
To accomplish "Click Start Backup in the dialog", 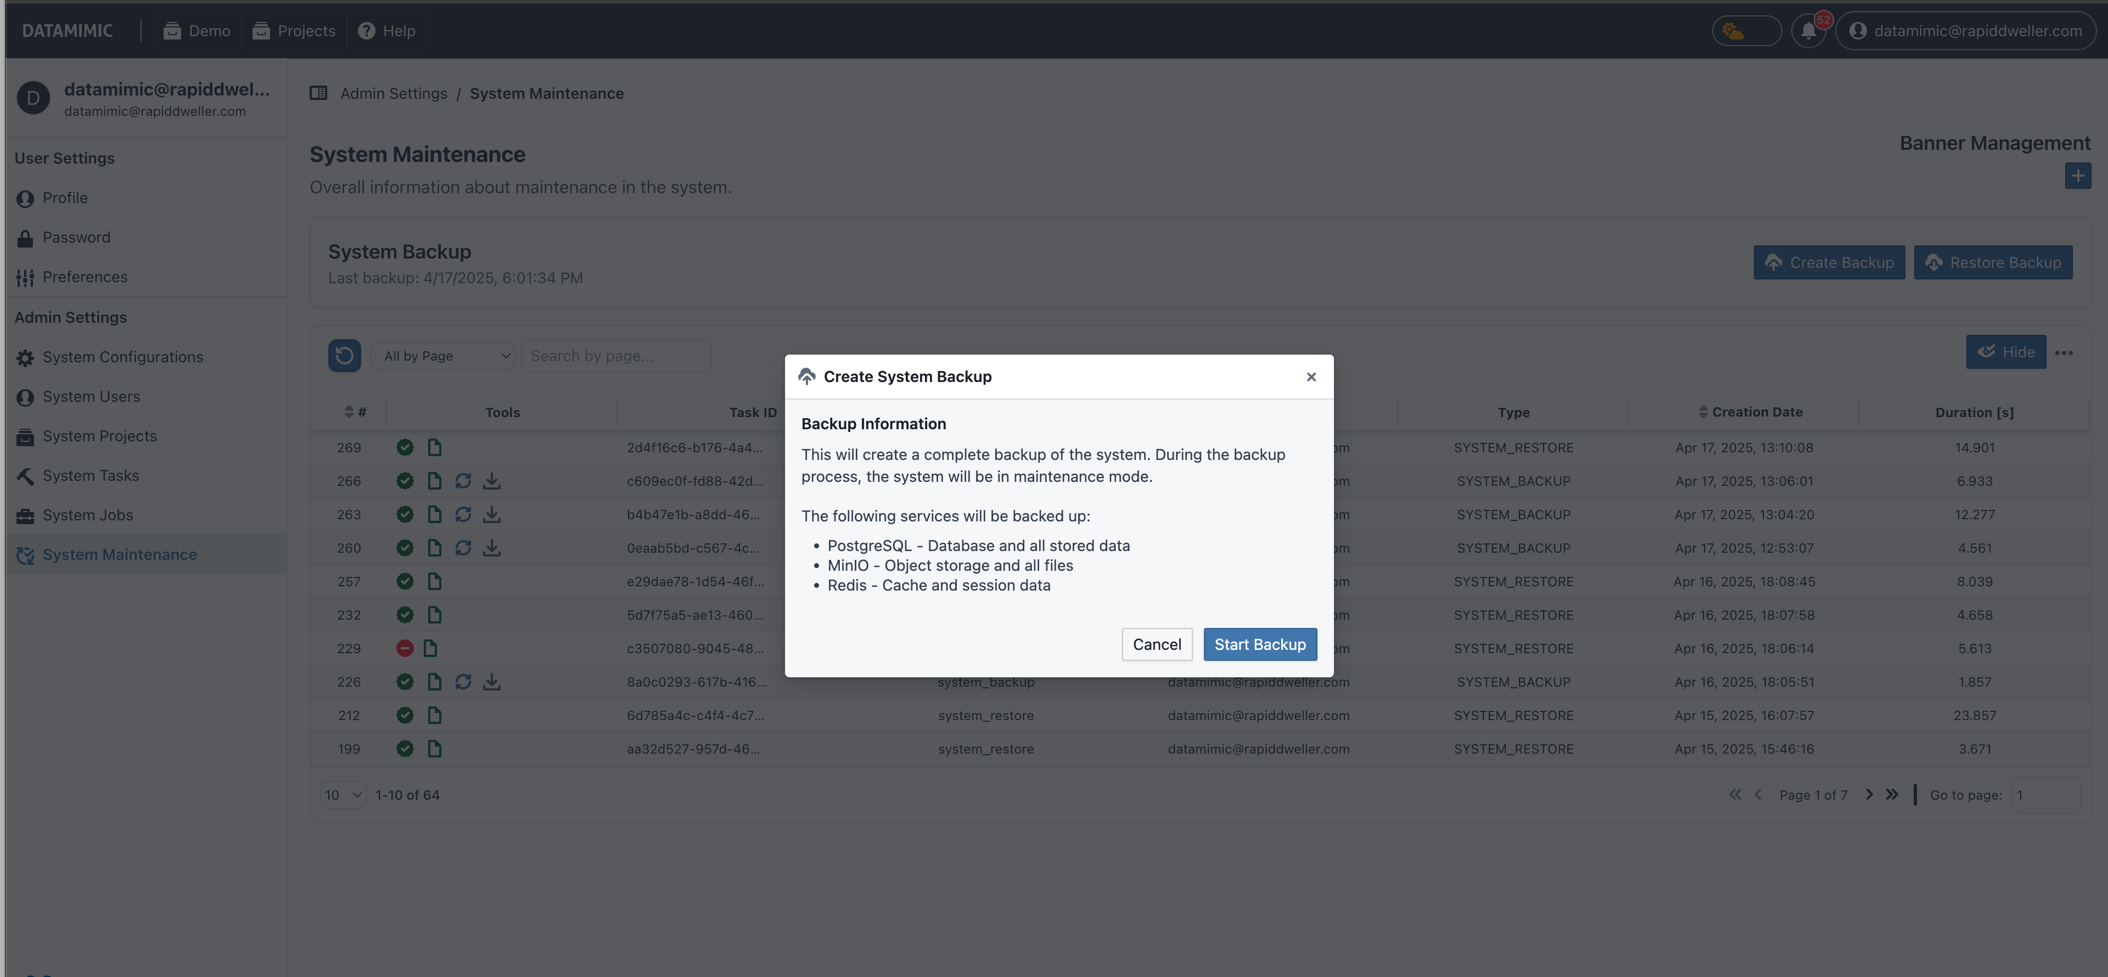I will [x=1259, y=644].
